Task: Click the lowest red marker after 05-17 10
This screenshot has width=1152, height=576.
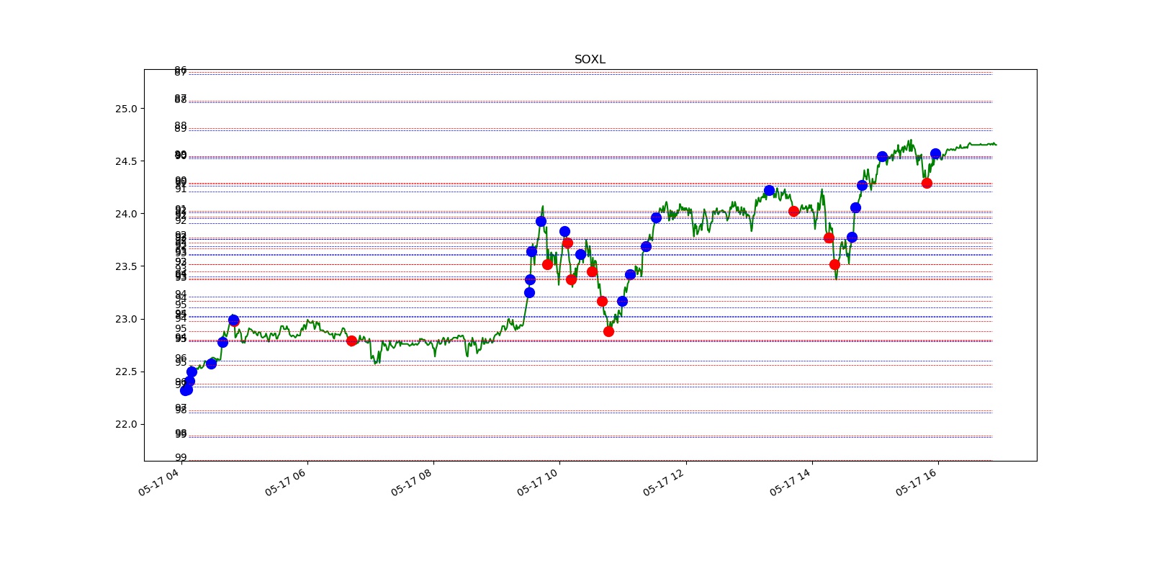Action: (608, 331)
